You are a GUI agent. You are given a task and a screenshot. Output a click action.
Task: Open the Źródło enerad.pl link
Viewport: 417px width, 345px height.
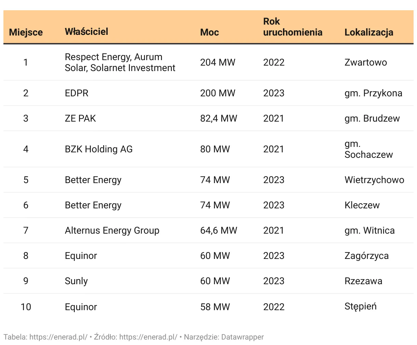[x=148, y=337]
